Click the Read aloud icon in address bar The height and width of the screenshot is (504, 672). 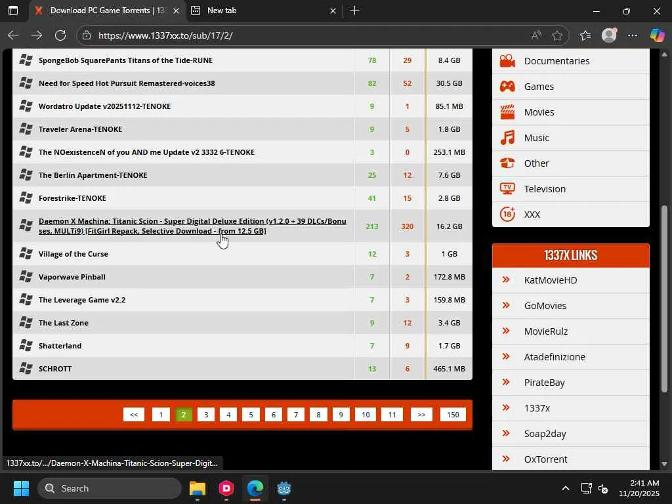(536, 35)
